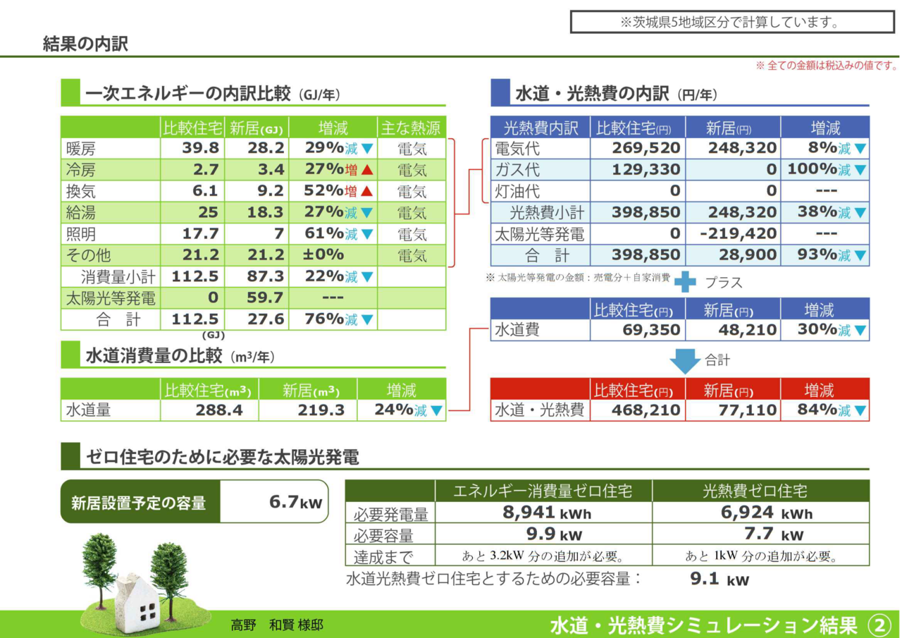Click the water volume value 219.3
Image resolution: width=902 pixels, height=638 pixels.
(x=321, y=410)
